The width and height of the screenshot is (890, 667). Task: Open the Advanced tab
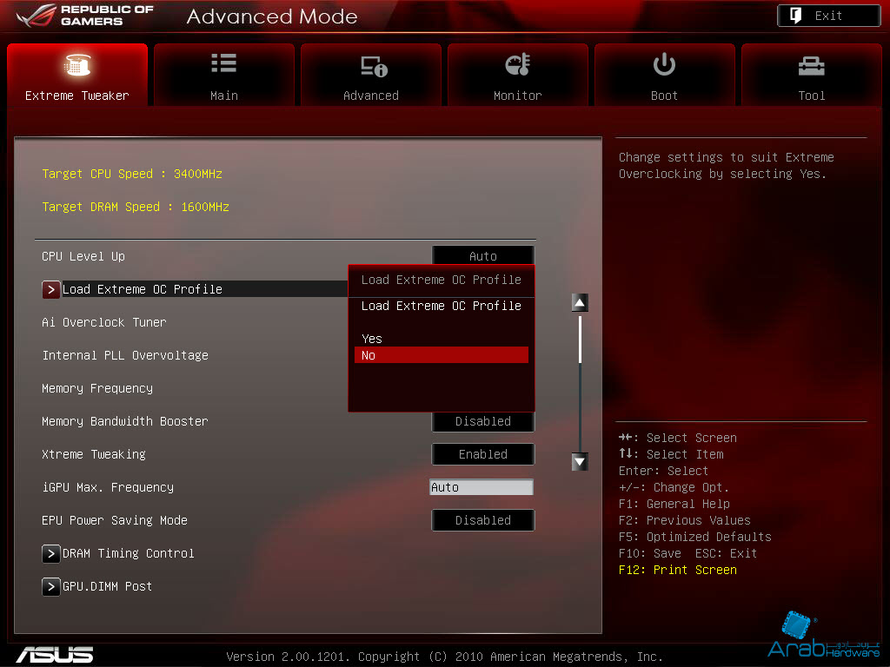coord(370,75)
